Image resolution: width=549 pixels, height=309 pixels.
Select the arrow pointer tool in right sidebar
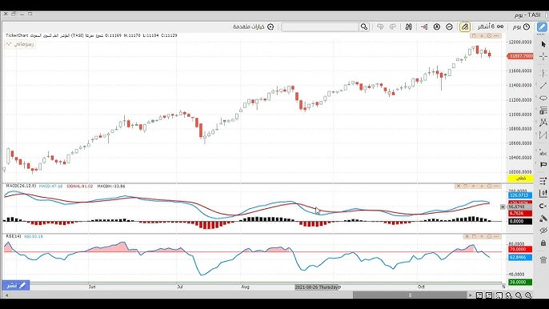pos(543,45)
